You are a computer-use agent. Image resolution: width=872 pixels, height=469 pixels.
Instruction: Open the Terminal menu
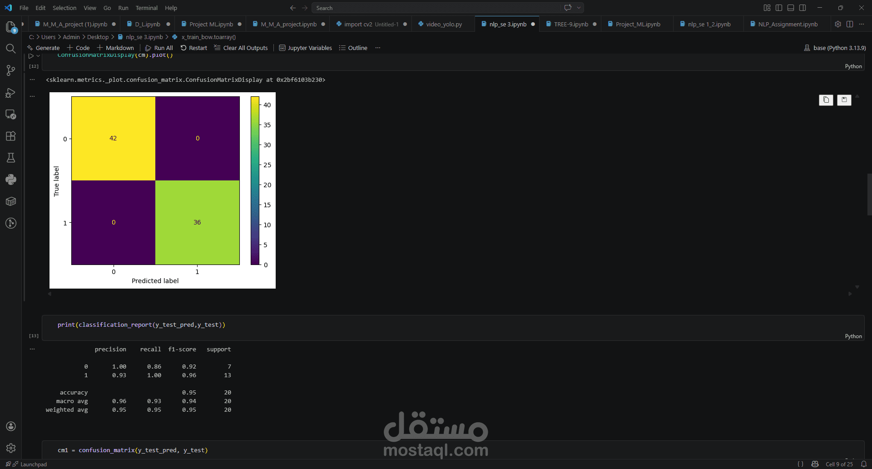(146, 8)
